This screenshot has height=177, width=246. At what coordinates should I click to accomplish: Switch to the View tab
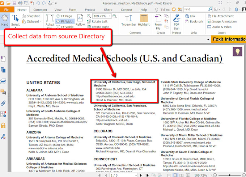58,10
